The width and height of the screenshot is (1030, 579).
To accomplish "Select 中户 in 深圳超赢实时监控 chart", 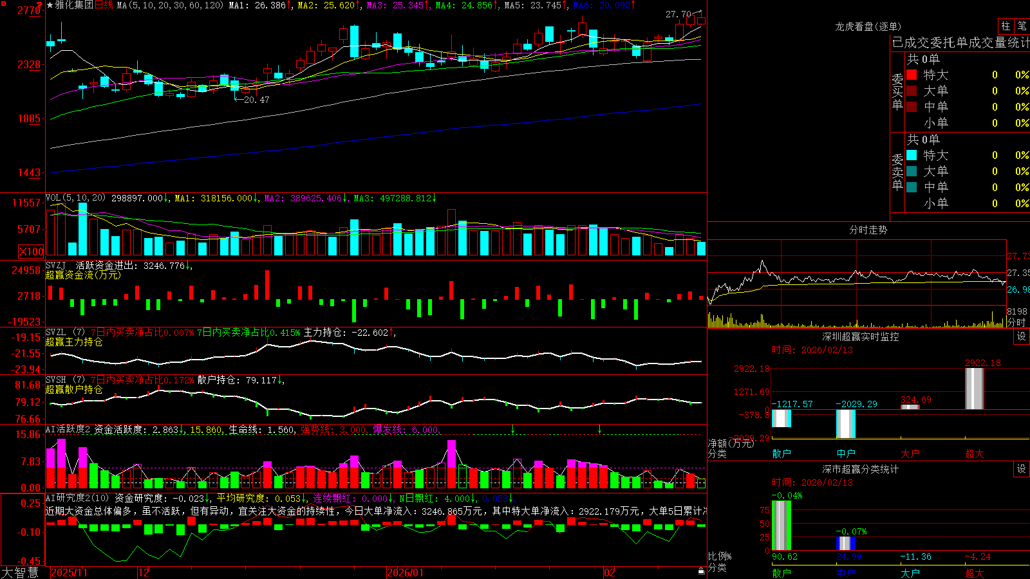I will 846,454.
